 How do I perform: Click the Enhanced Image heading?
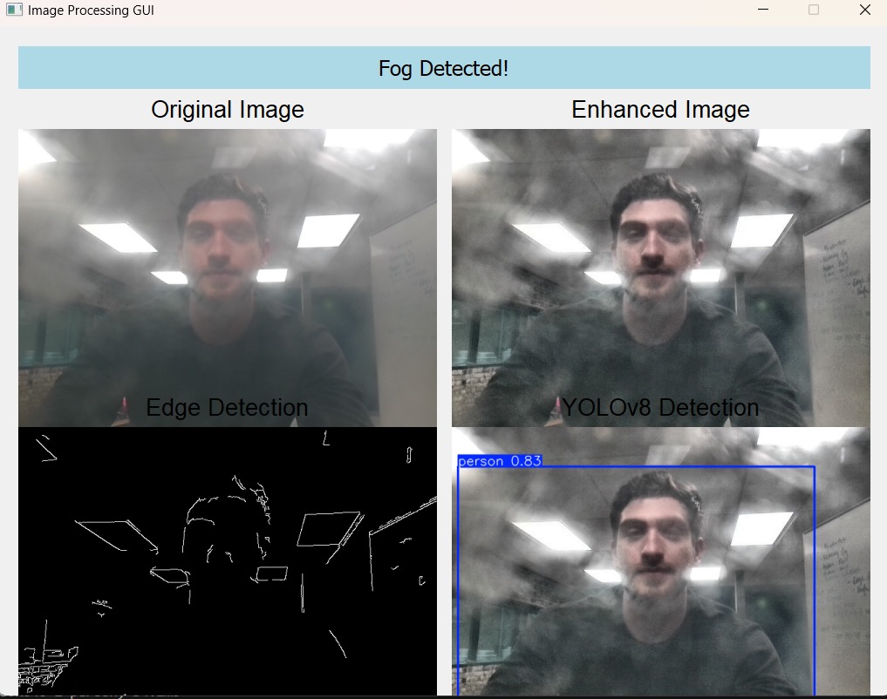660,110
